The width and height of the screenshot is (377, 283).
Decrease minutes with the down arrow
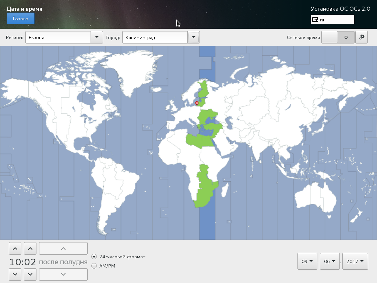30,274
